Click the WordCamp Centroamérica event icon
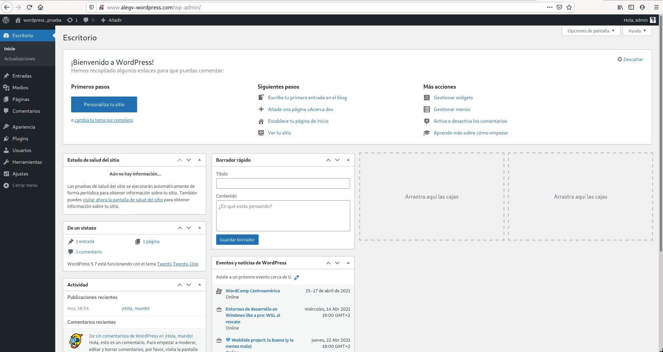This screenshot has width=663, height=352. 219,291
